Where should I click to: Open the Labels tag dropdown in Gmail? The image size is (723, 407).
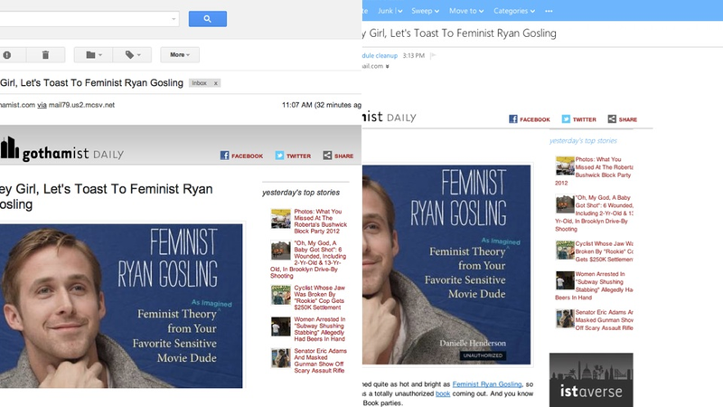coord(133,55)
